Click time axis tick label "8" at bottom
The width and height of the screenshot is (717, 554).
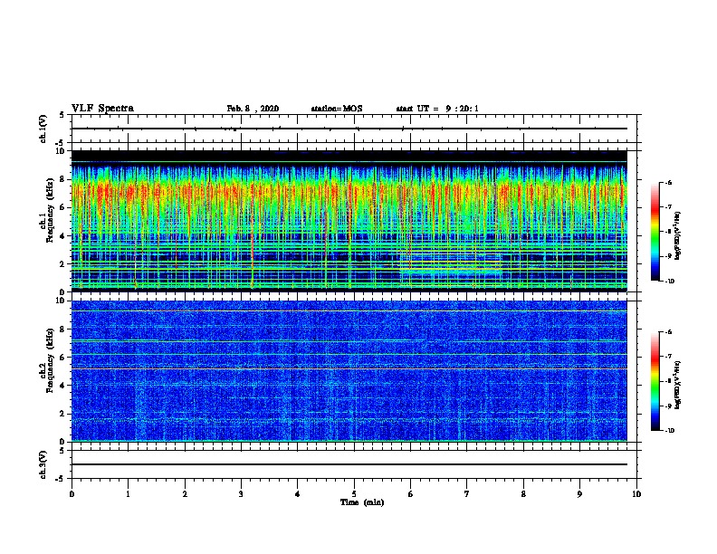(x=523, y=494)
